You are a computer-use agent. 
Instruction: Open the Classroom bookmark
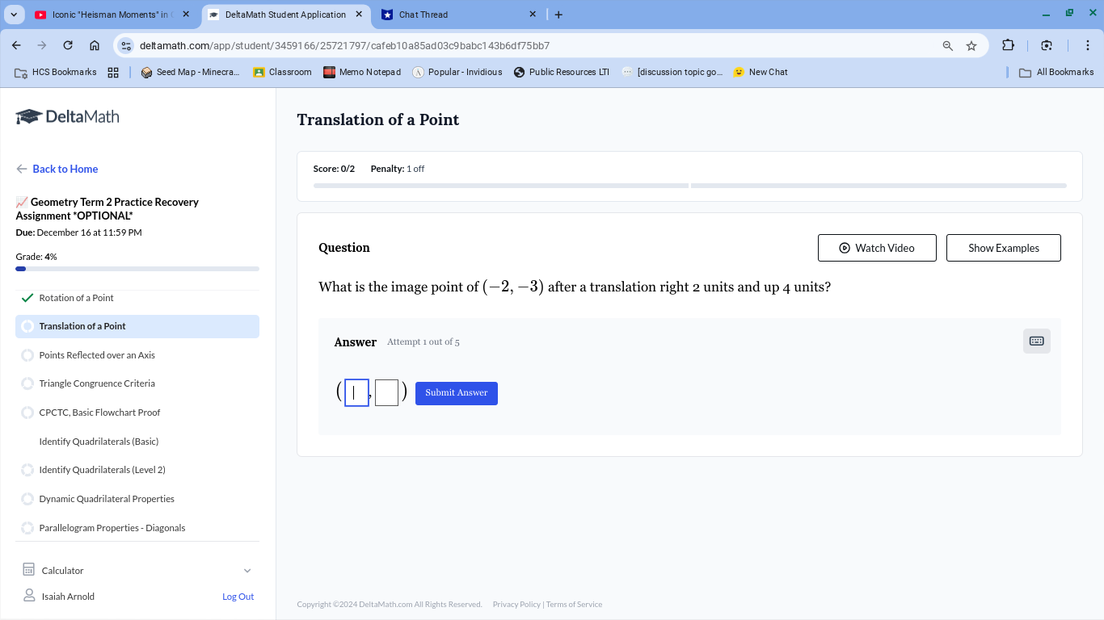[282, 72]
